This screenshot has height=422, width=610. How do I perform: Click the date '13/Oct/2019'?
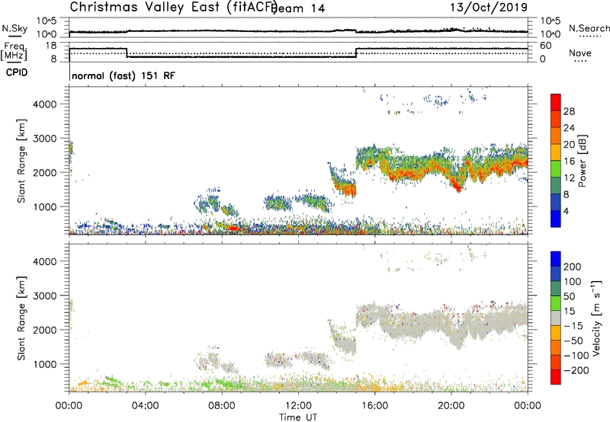click(489, 8)
